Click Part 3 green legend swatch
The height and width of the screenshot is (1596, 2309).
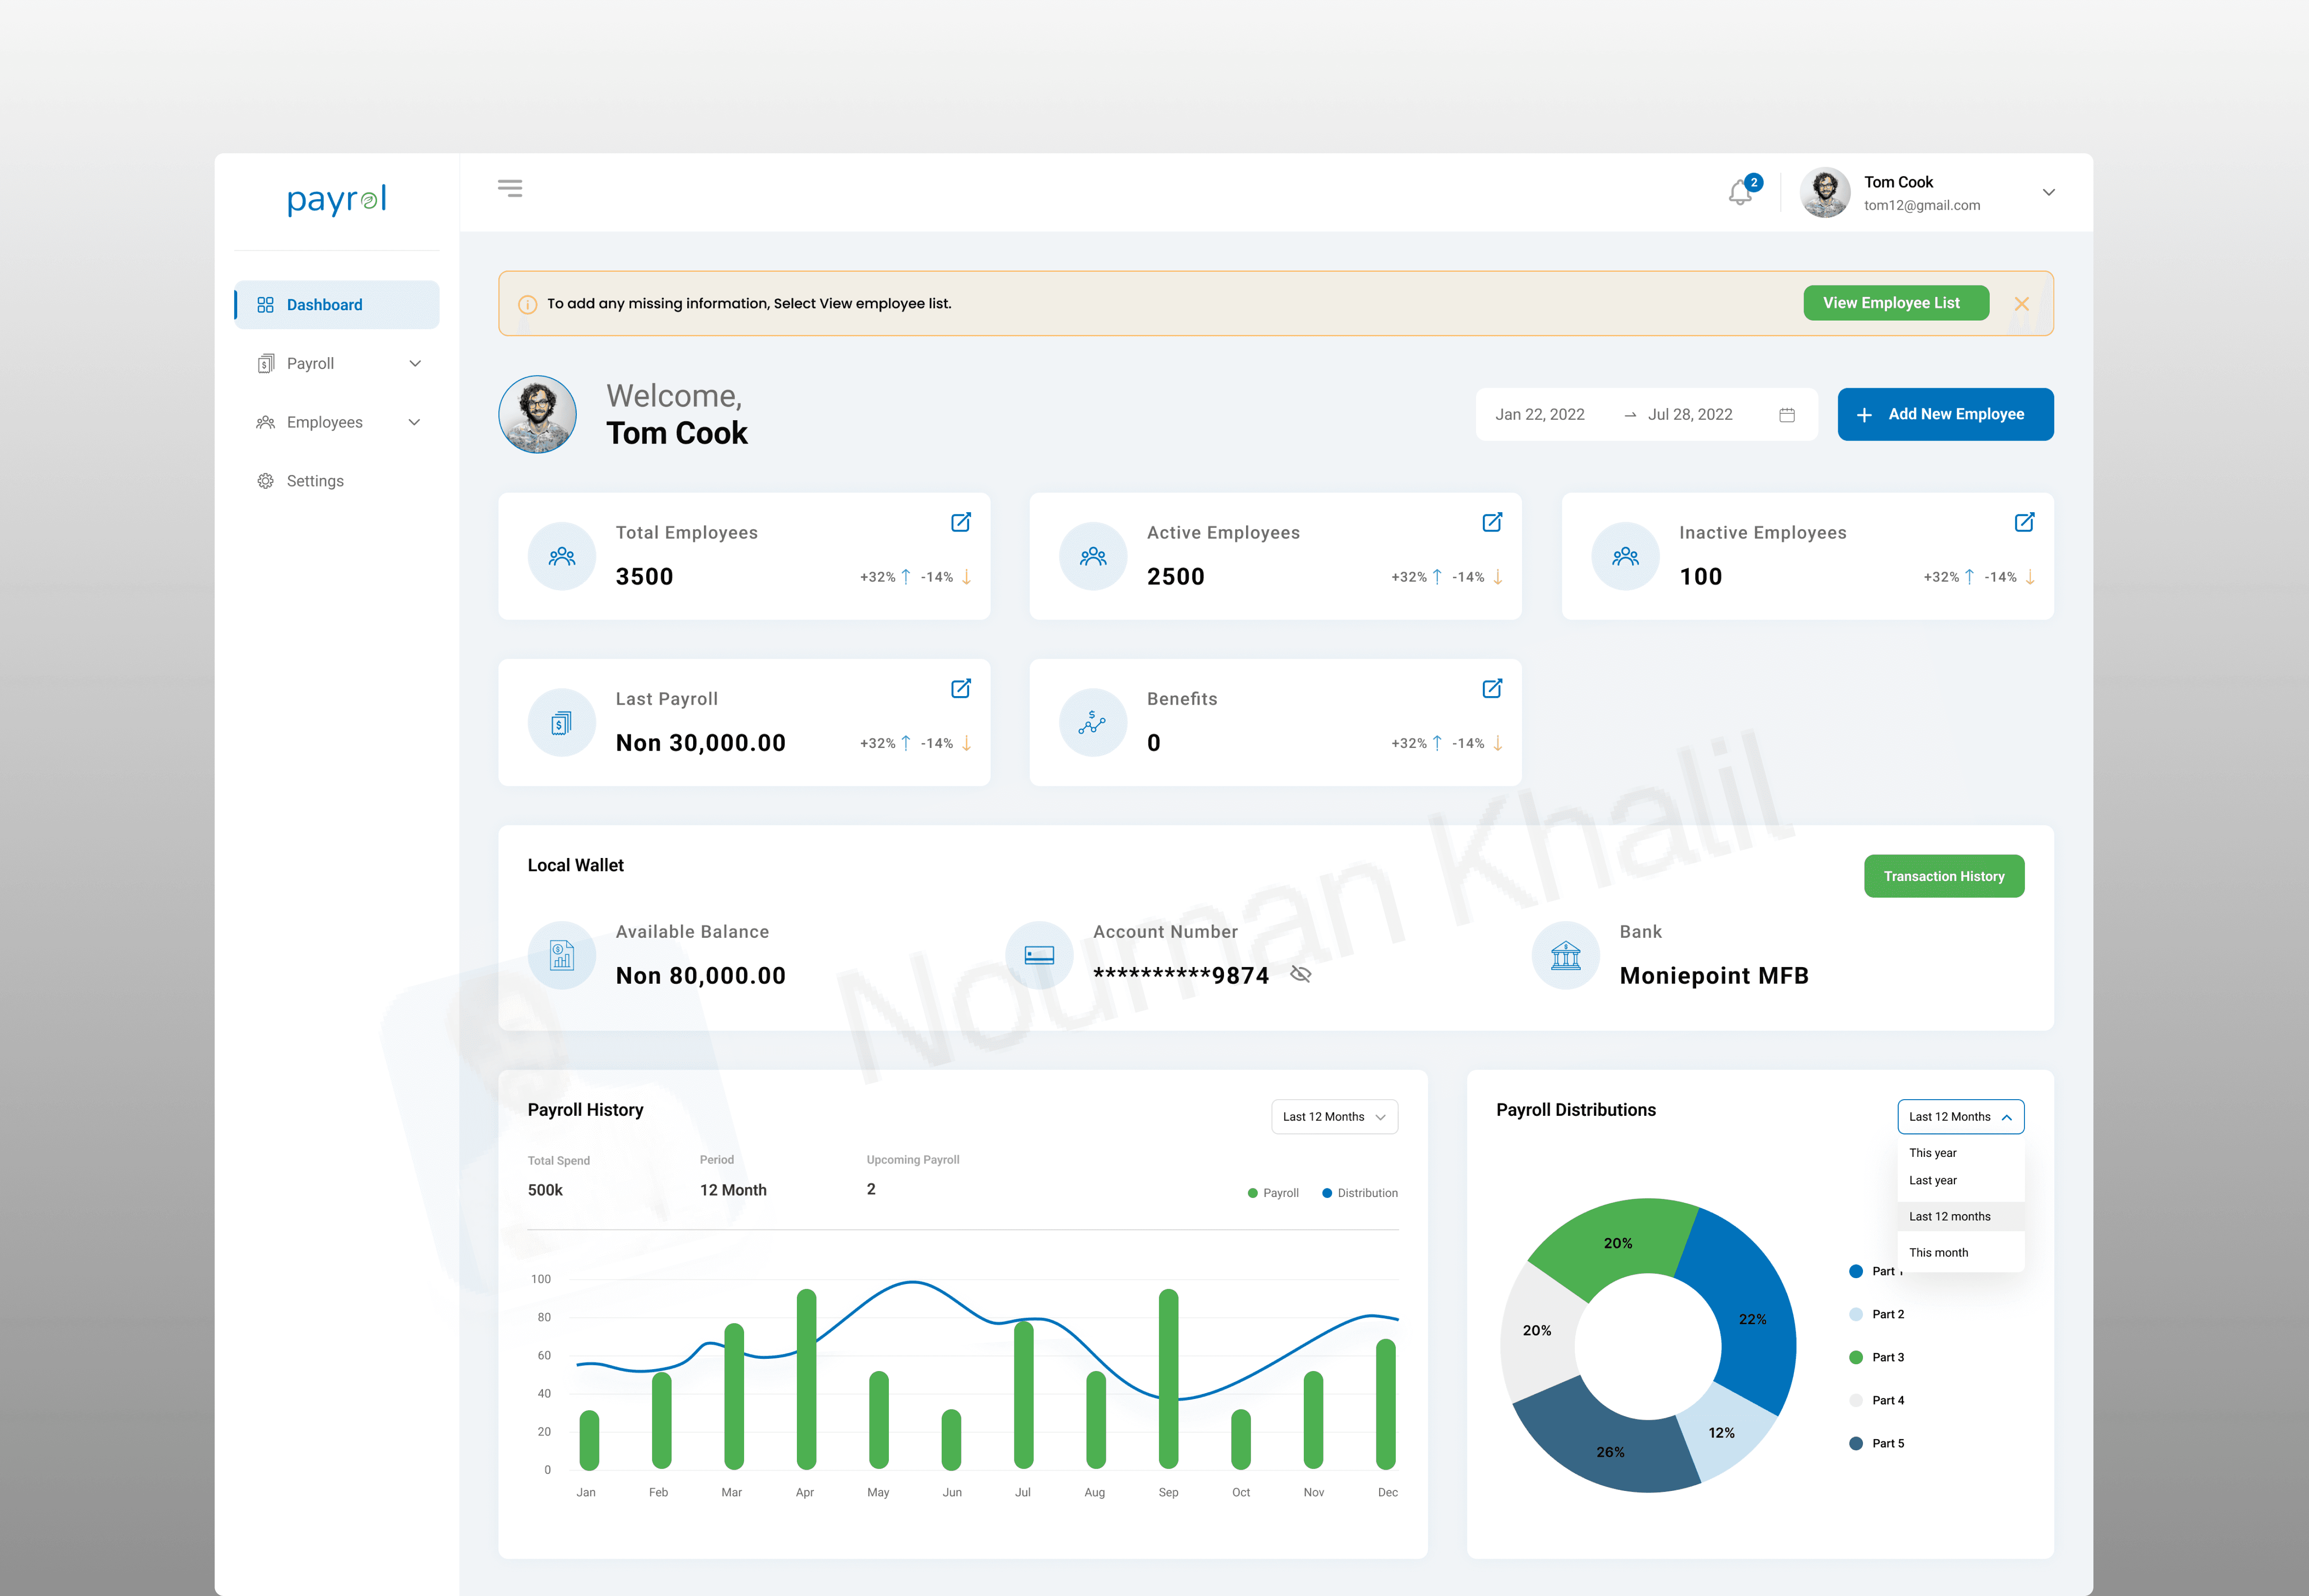point(1856,1357)
